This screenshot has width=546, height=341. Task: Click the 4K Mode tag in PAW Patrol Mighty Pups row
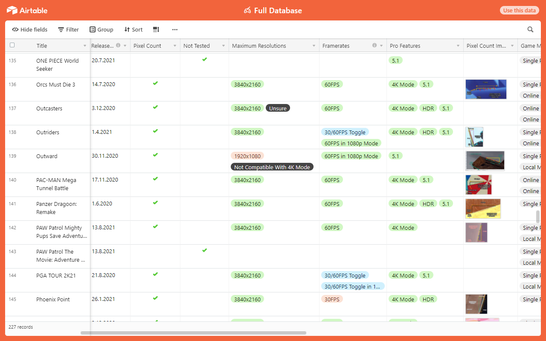pos(403,228)
